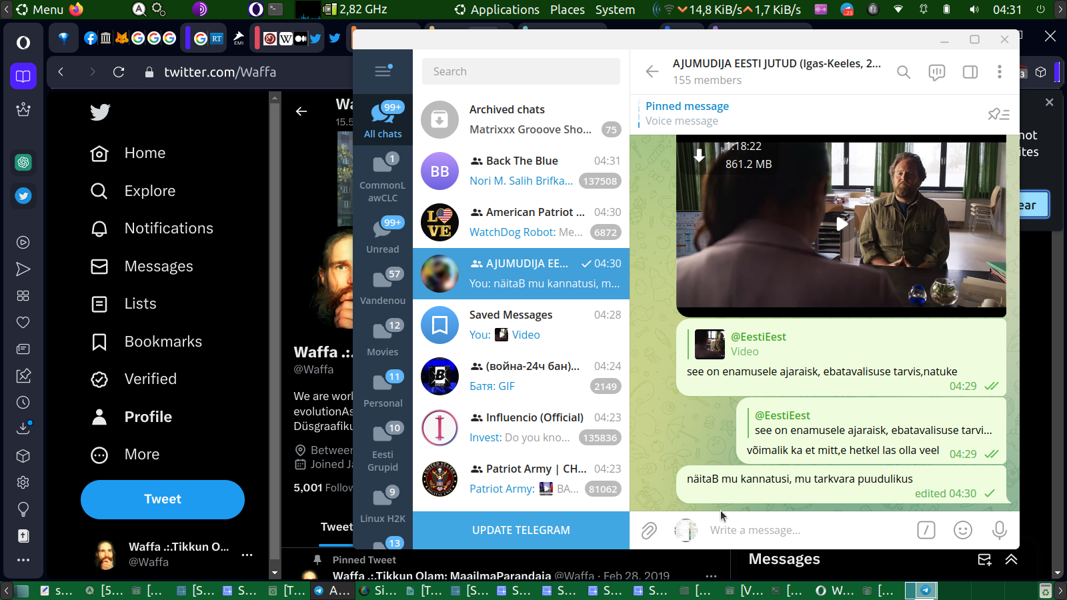The height and width of the screenshot is (600, 1067).
Task: Open Opera sidebar history clock
Action: (x=23, y=402)
